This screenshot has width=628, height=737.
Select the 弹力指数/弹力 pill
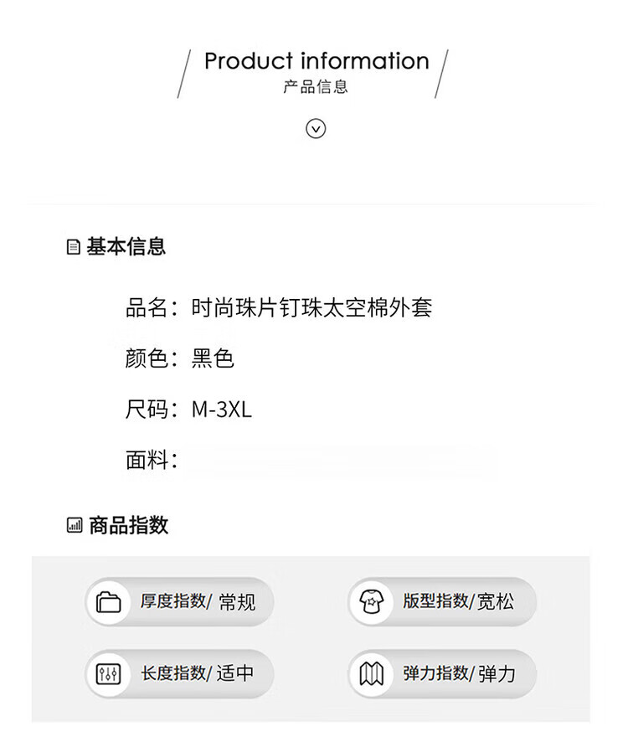[x=442, y=674]
